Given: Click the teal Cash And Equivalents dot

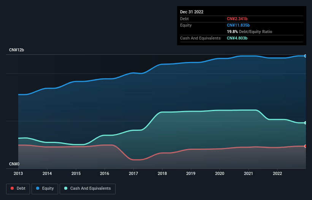Looking at the screenshot, I should 66,188.
